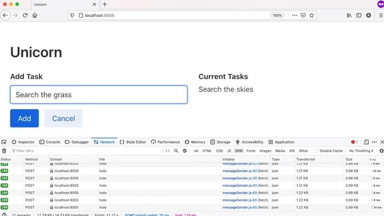Open the Memory tab
Screen dimensions: 384x216
coord(195,142)
